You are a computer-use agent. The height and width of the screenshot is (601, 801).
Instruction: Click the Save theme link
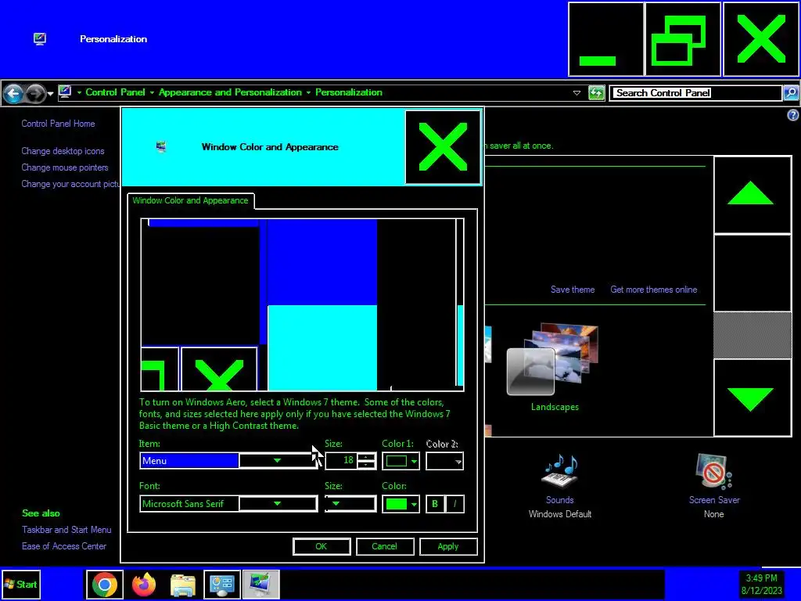572,290
